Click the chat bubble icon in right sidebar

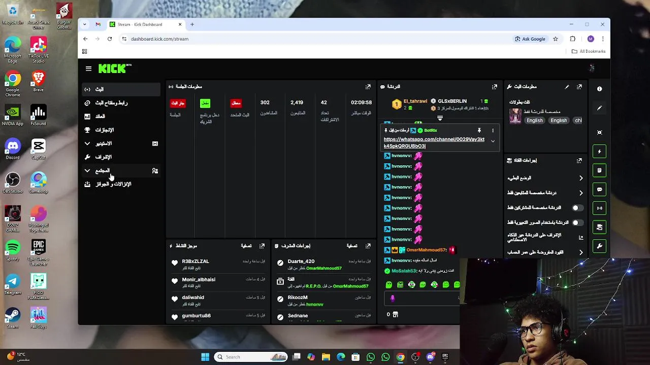coord(600,189)
